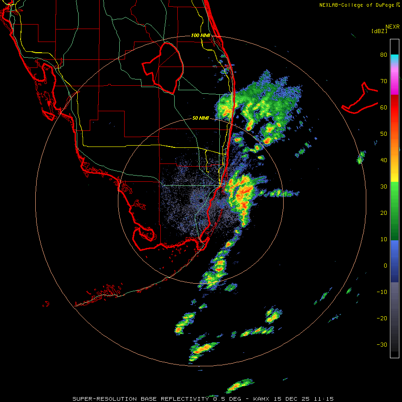Click the [dBZ] units label

click(x=379, y=31)
